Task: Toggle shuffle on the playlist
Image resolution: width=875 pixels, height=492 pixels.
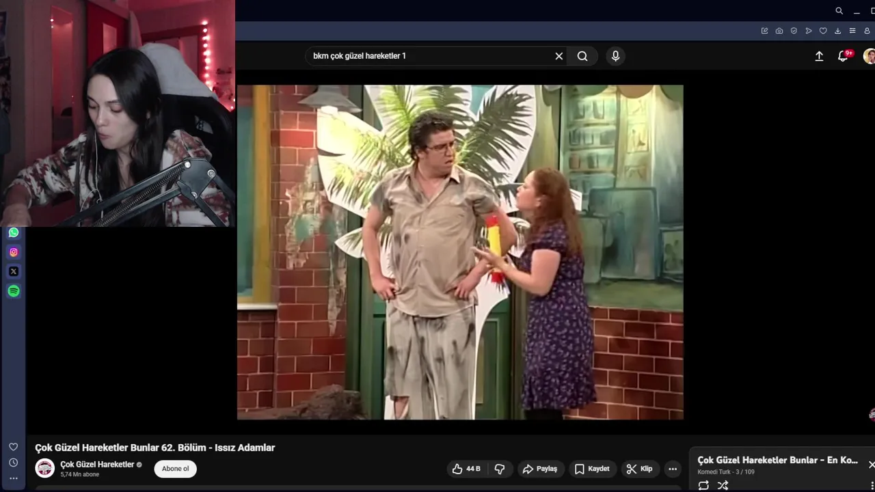Action: 723,485
